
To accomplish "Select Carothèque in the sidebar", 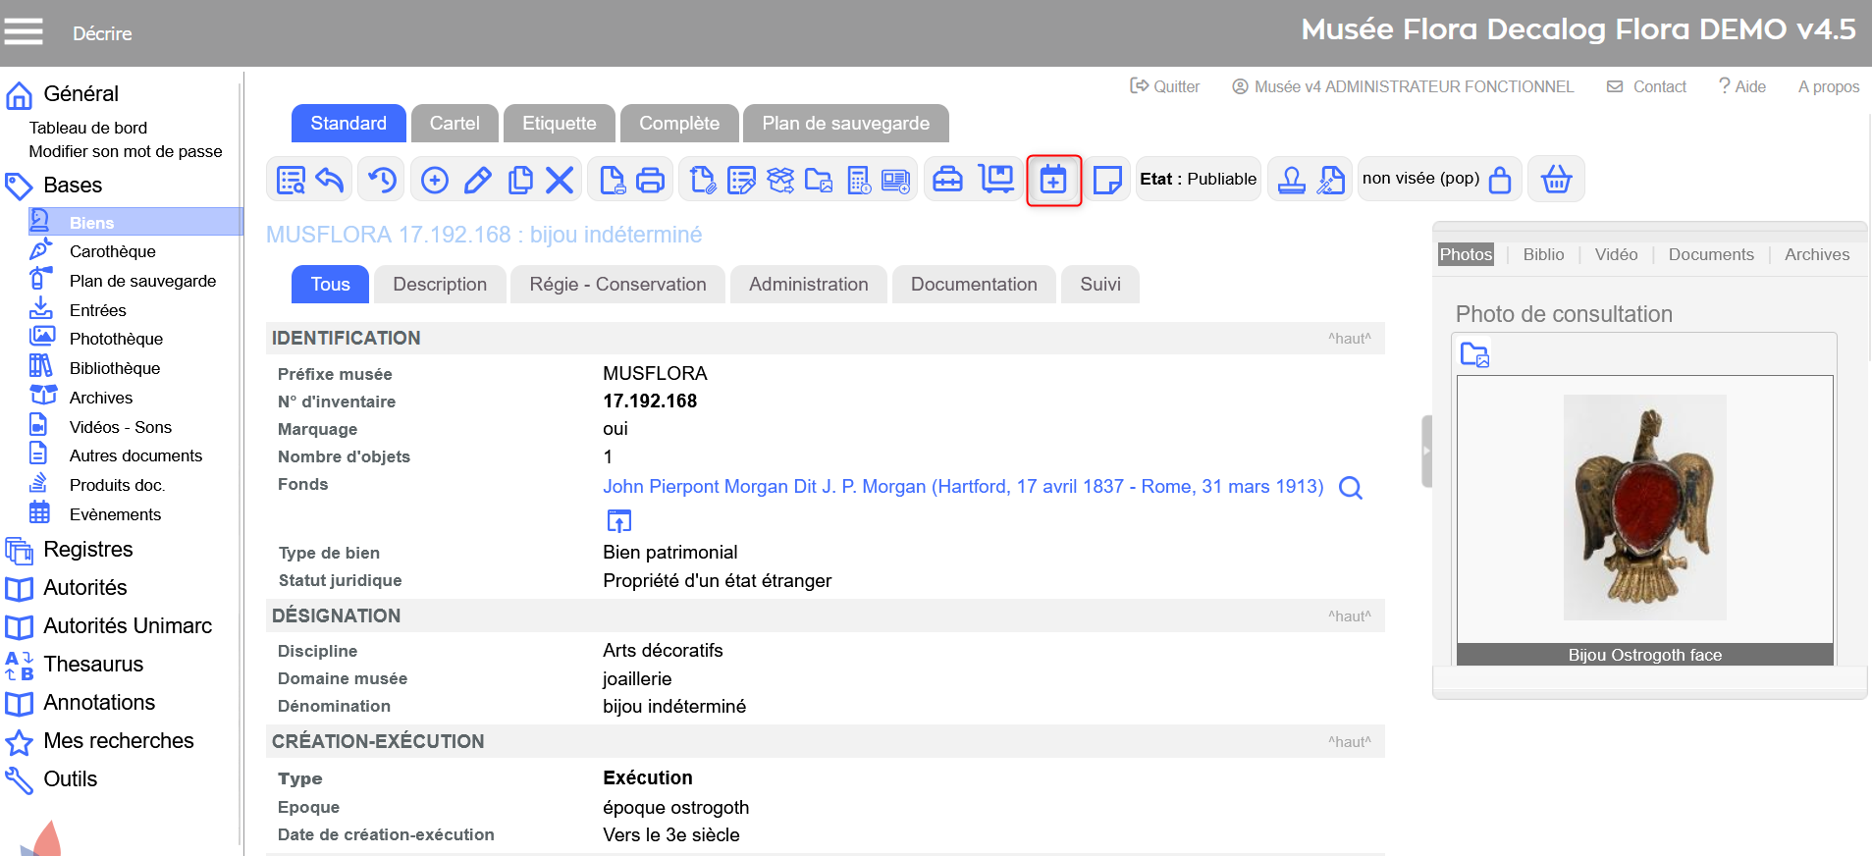I will coord(112,252).
